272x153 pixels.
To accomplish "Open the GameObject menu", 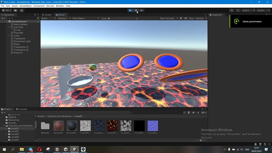I will point(25,6).
